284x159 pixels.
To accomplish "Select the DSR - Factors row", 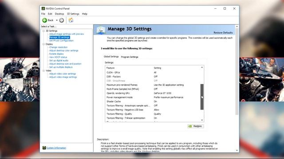I will click(x=153, y=76).
